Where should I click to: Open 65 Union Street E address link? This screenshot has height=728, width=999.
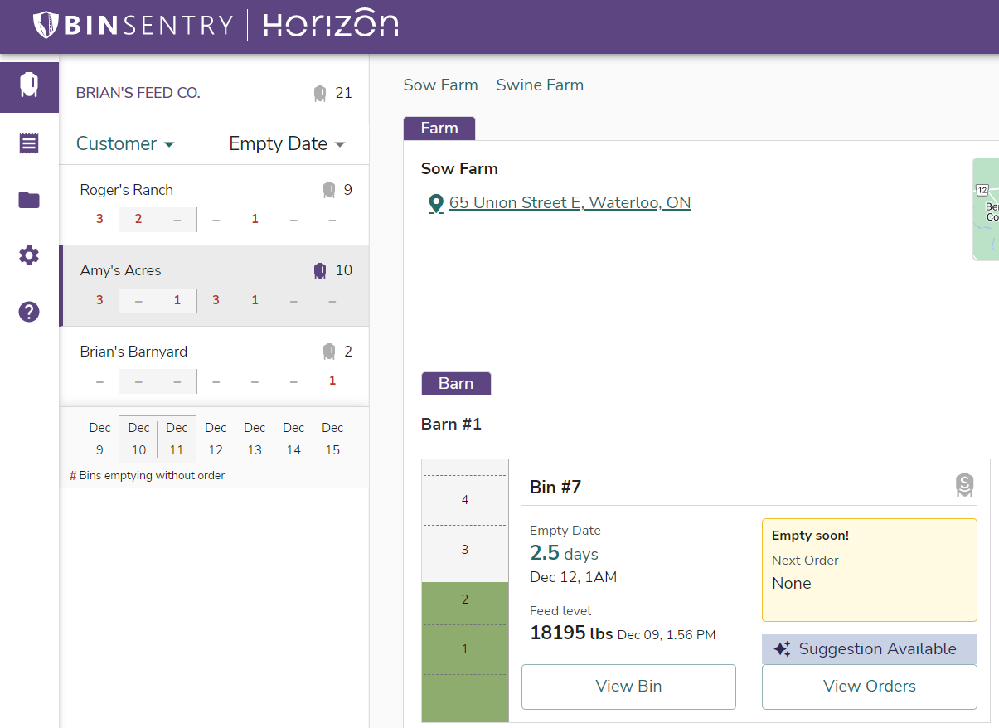[x=570, y=203]
